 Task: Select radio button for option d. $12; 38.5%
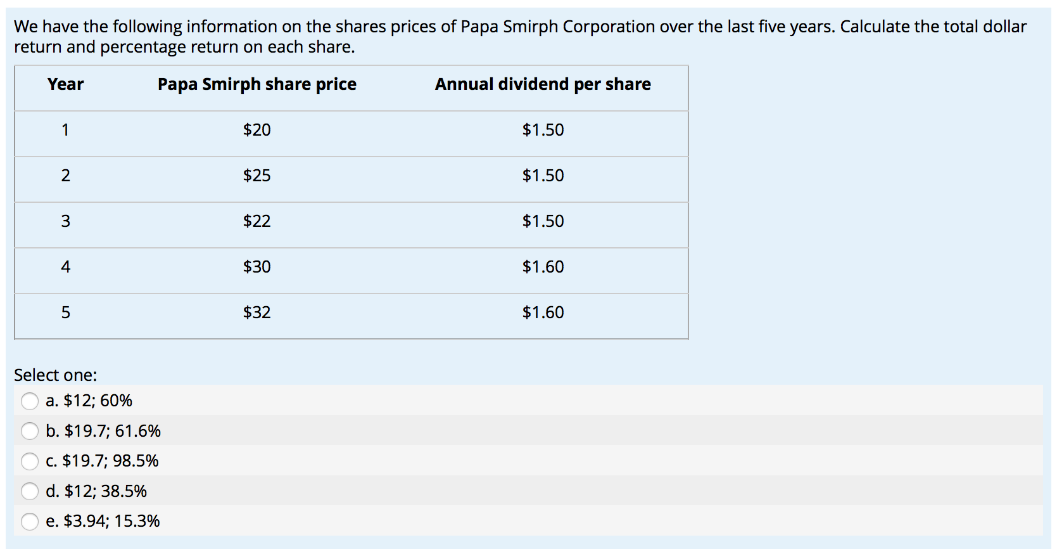30,491
